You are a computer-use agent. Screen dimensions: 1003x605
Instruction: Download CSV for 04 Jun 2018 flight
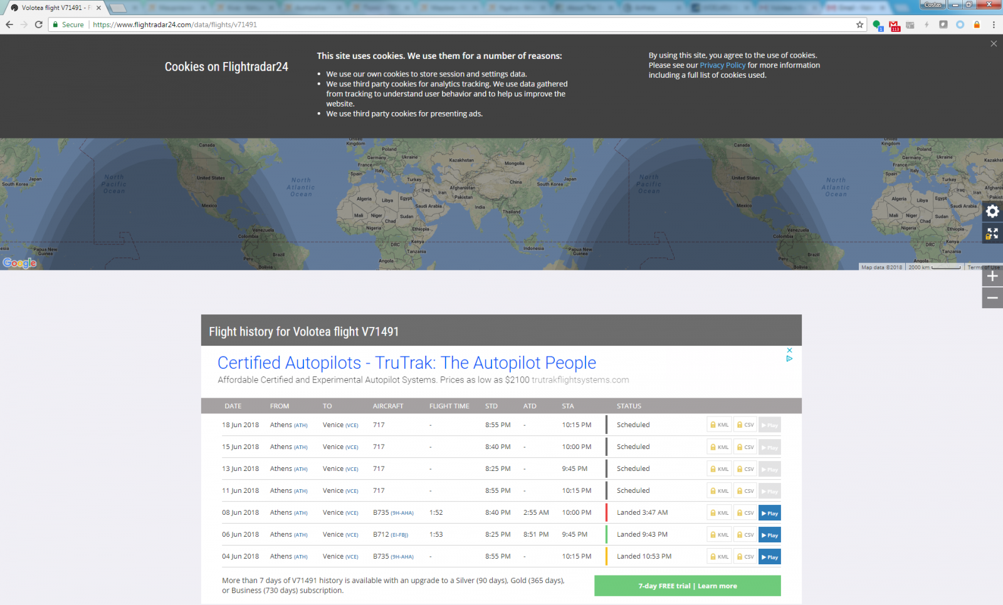745,557
